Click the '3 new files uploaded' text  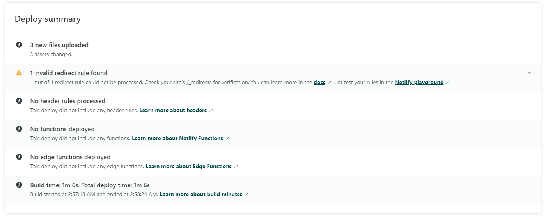(59, 45)
